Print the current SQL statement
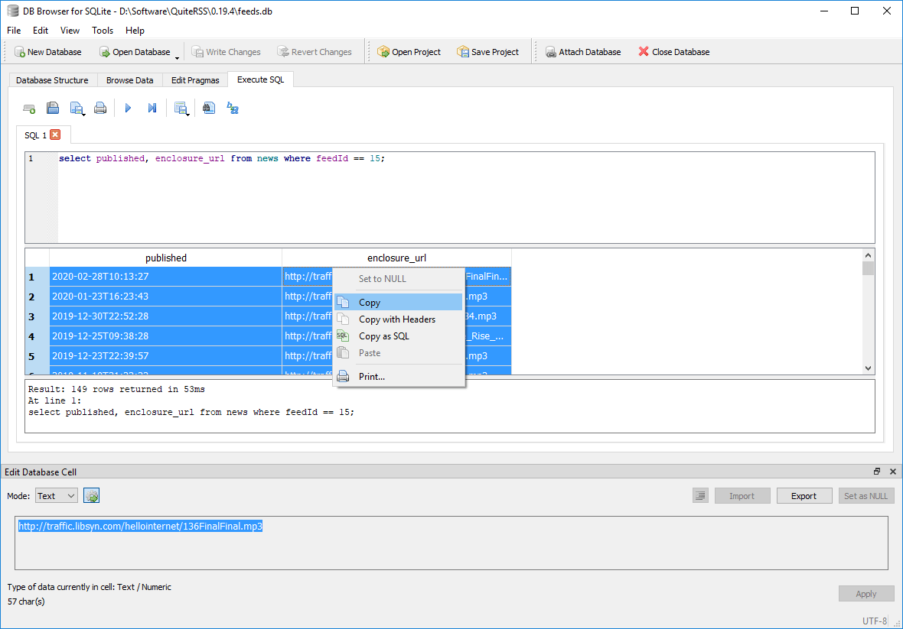Viewport: 903px width, 629px height. [x=100, y=107]
